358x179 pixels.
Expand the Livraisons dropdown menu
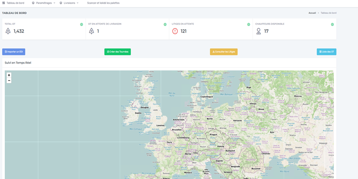[x=70, y=3]
